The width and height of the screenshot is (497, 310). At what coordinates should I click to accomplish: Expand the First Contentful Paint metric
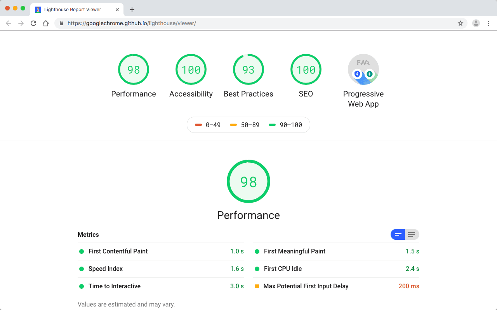161,251
